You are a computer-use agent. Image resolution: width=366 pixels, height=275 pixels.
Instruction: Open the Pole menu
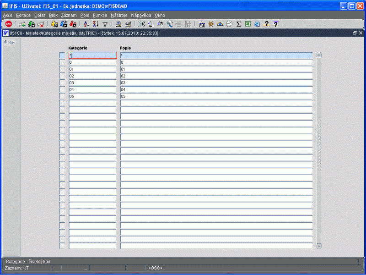click(x=85, y=15)
